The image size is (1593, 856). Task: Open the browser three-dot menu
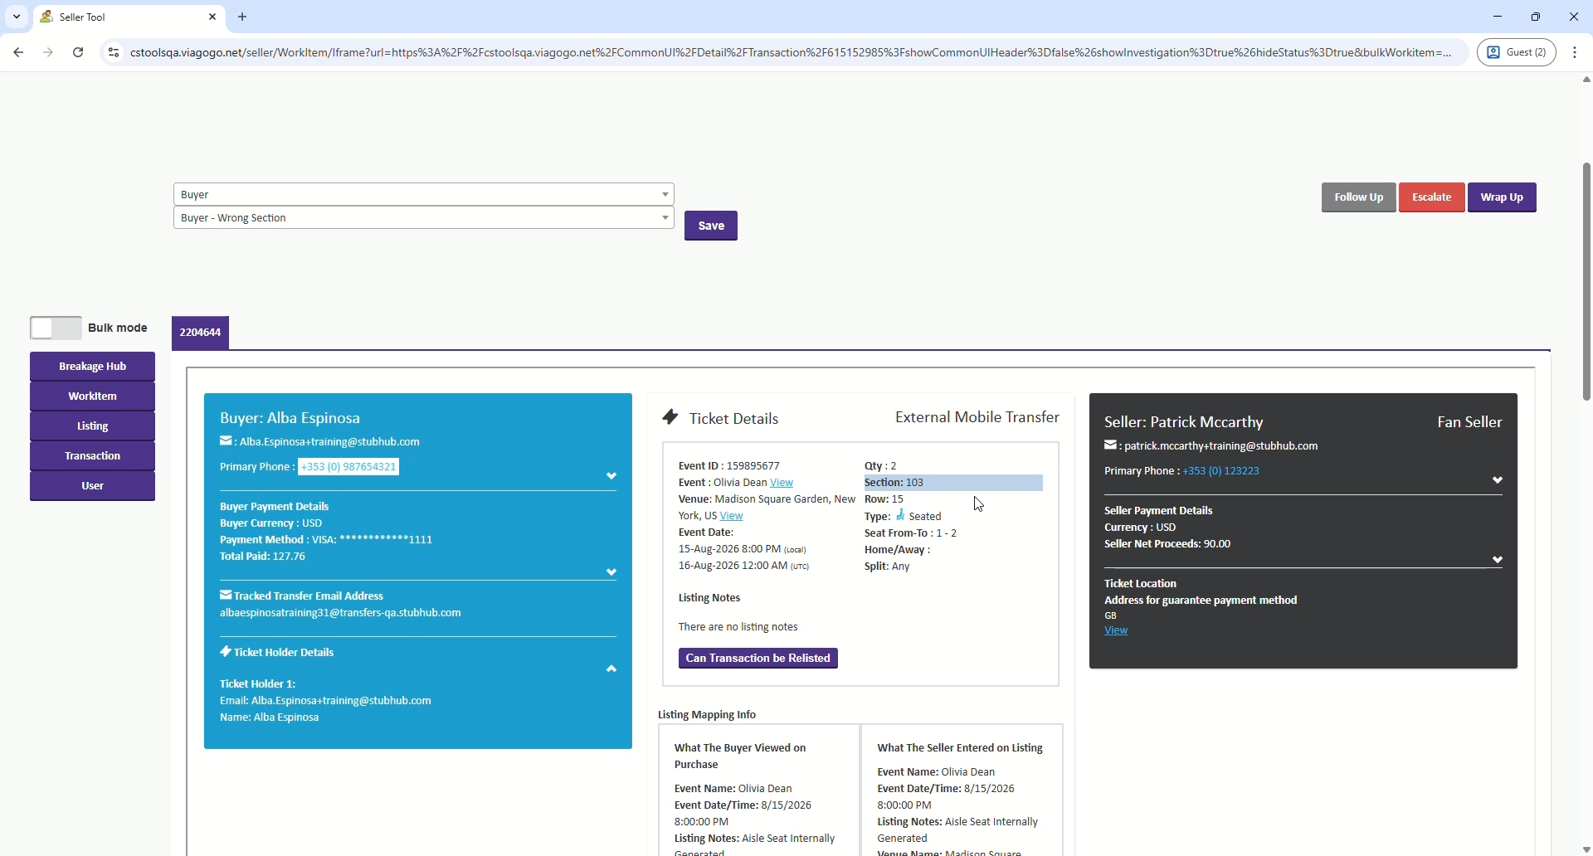tap(1576, 52)
